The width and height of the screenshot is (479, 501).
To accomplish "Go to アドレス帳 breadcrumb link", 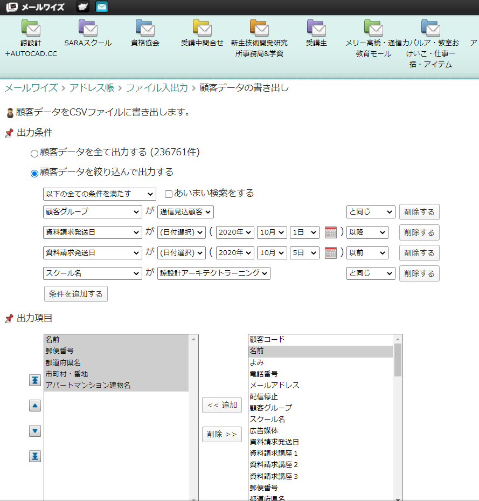I will [92, 87].
